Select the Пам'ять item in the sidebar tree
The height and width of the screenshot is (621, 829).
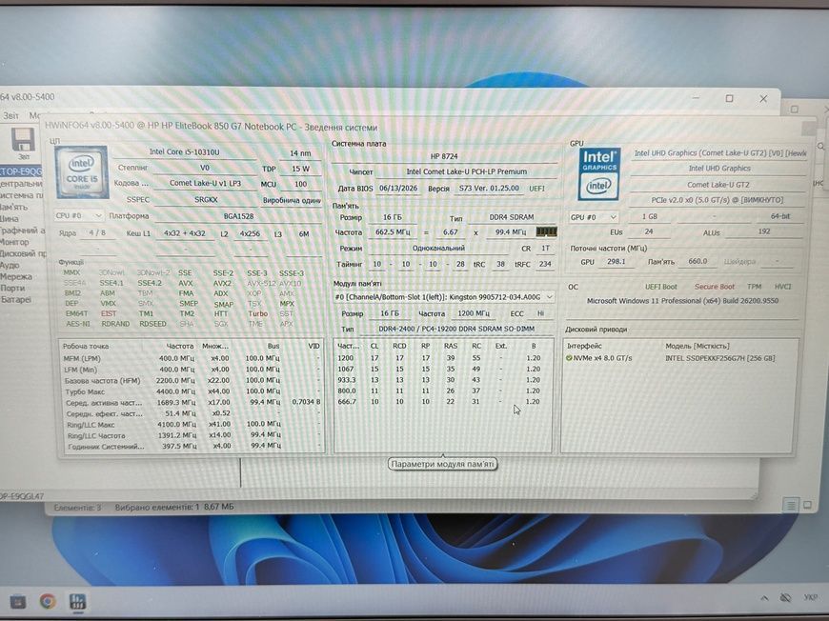13,207
